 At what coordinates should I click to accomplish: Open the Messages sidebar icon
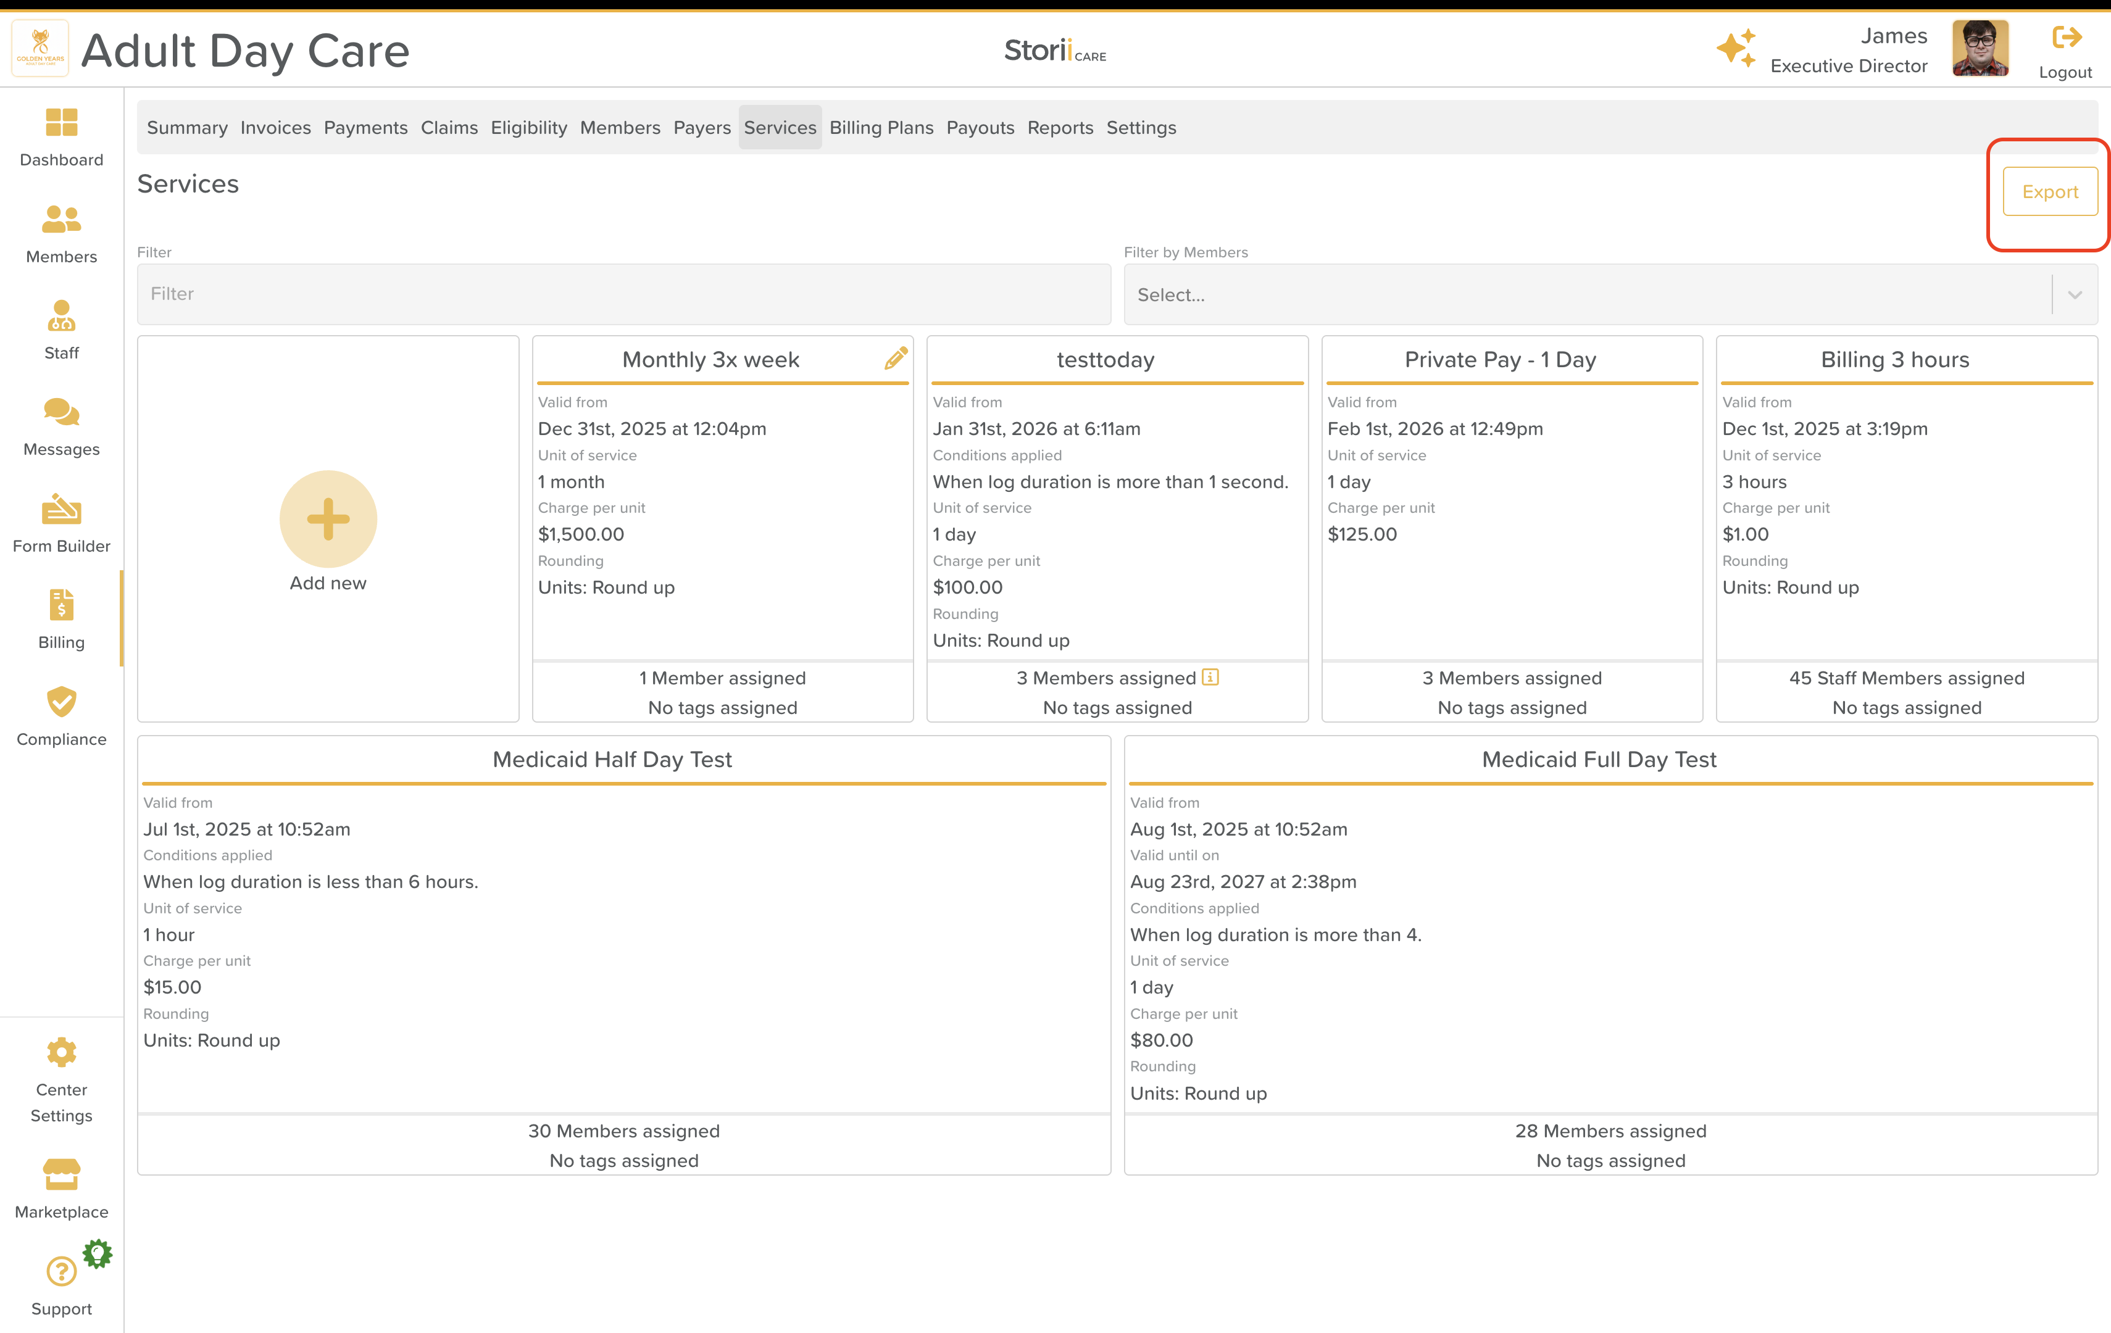coord(61,413)
